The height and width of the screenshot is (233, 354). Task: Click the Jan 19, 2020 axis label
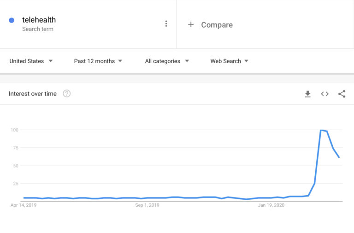(x=271, y=205)
